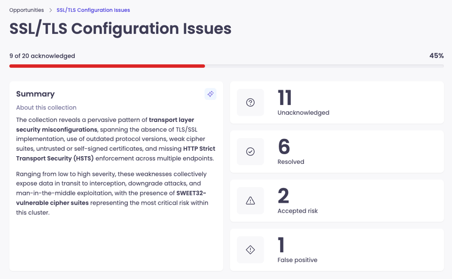452x279 pixels.
Task: Click the acknowledgment progress bar
Action: coord(226,66)
